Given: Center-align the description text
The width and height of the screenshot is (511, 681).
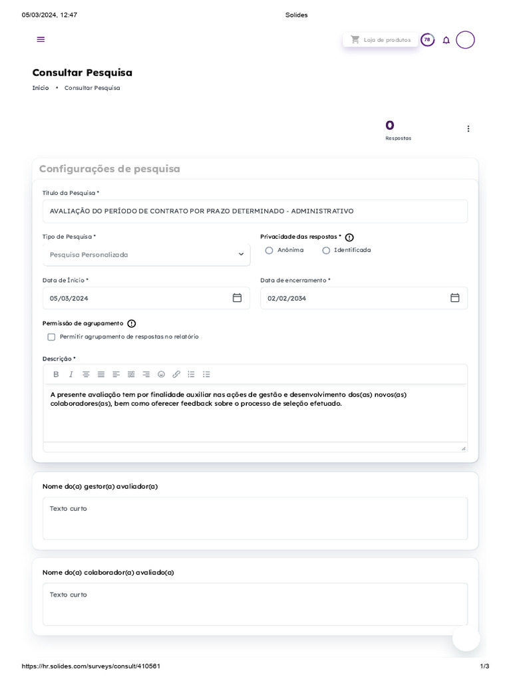Looking at the screenshot, I should click(x=86, y=374).
